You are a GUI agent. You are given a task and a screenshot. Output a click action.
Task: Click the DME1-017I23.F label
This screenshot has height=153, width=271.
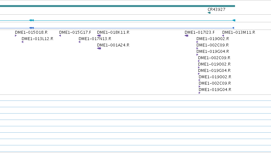click(x=200, y=32)
